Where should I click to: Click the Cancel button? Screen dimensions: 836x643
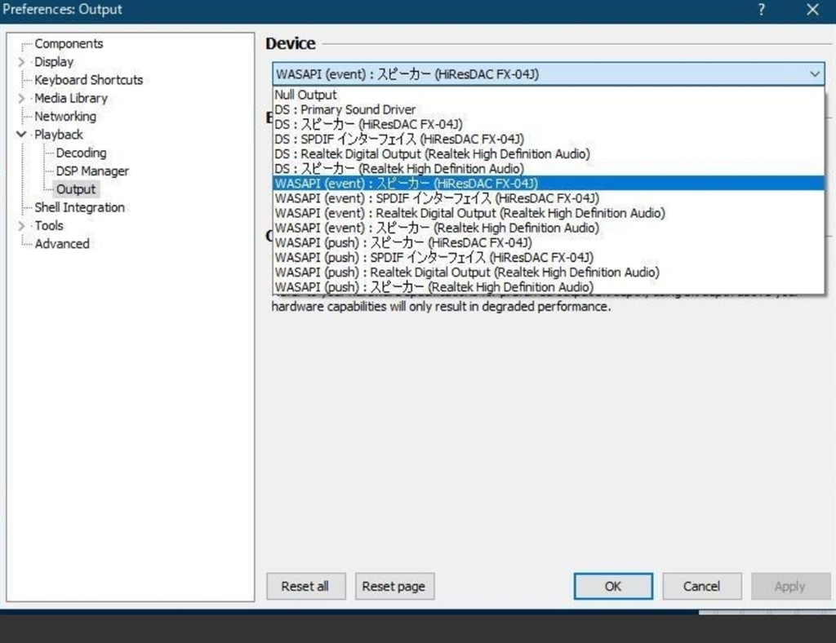point(701,586)
